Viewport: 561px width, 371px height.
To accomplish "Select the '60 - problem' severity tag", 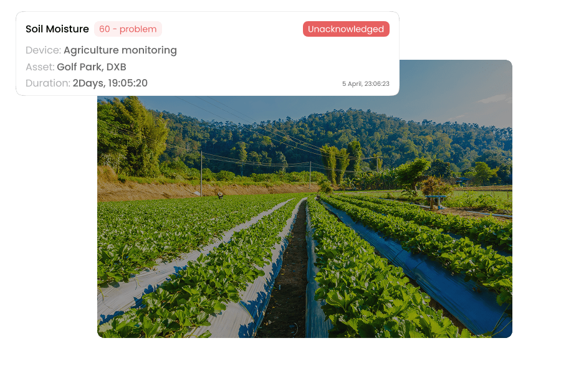I will click(128, 29).
